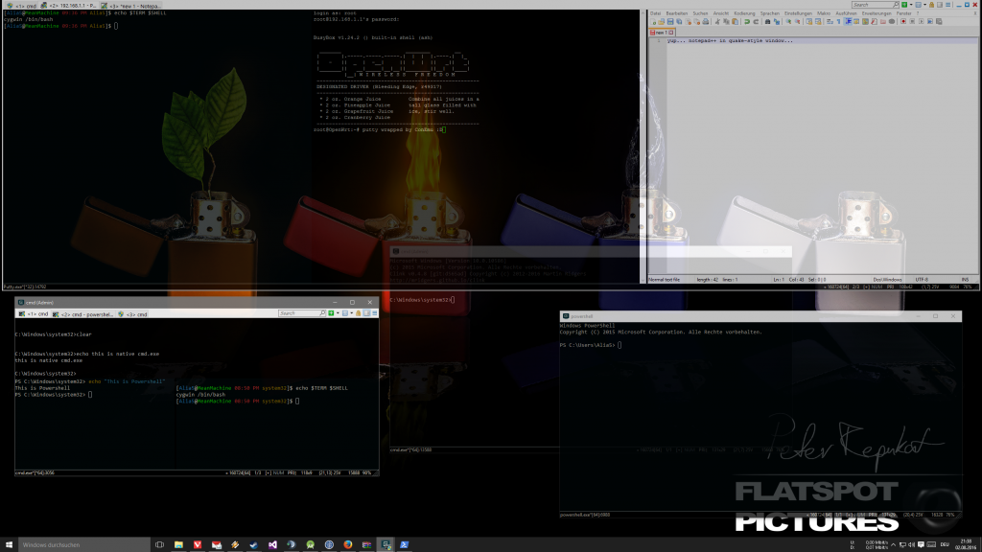
Task: Click the cmd icon on the "<1> cmd" tab
Action: pyautogui.click(x=20, y=314)
